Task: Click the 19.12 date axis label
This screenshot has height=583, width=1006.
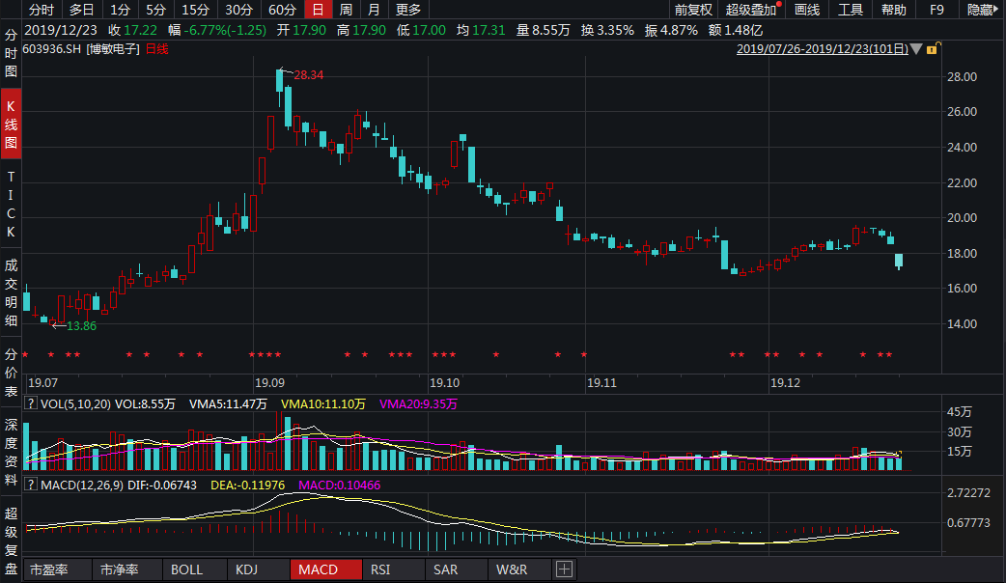Action: click(x=785, y=383)
